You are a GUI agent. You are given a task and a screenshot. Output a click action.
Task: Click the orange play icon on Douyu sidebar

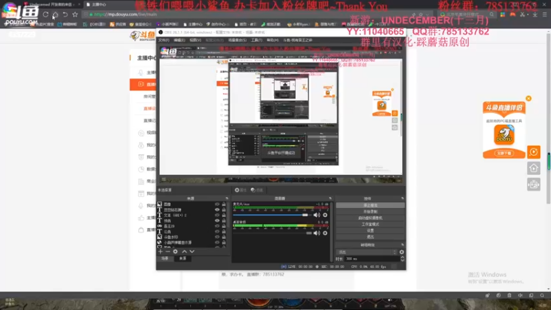[533, 152]
